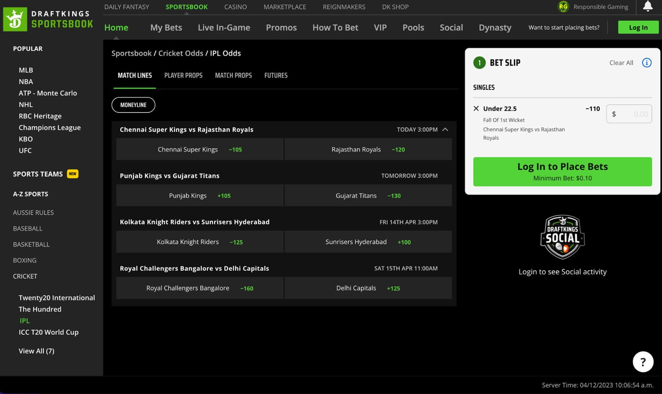Switch to the Match Lines tab
This screenshot has width=662, height=394.
click(x=135, y=76)
